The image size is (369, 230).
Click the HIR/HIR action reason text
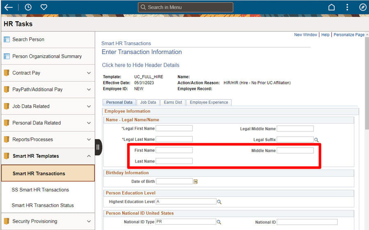(x=257, y=83)
